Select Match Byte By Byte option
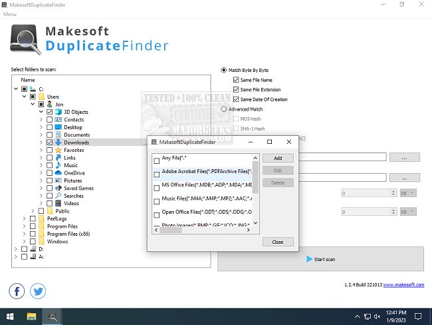 (224, 70)
